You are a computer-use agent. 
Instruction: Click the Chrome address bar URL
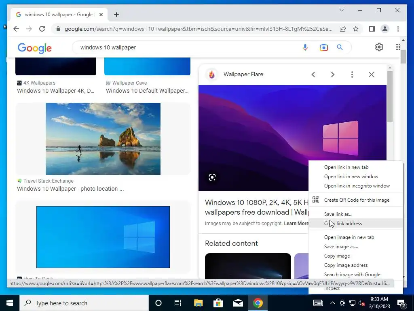click(199, 29)
